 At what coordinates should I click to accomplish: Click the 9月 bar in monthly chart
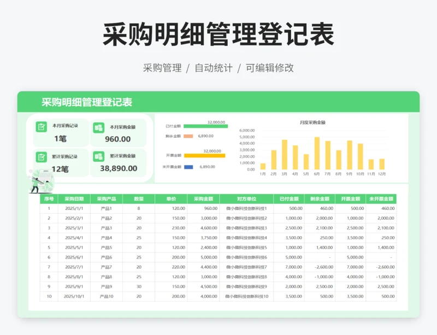coord(350,155)
